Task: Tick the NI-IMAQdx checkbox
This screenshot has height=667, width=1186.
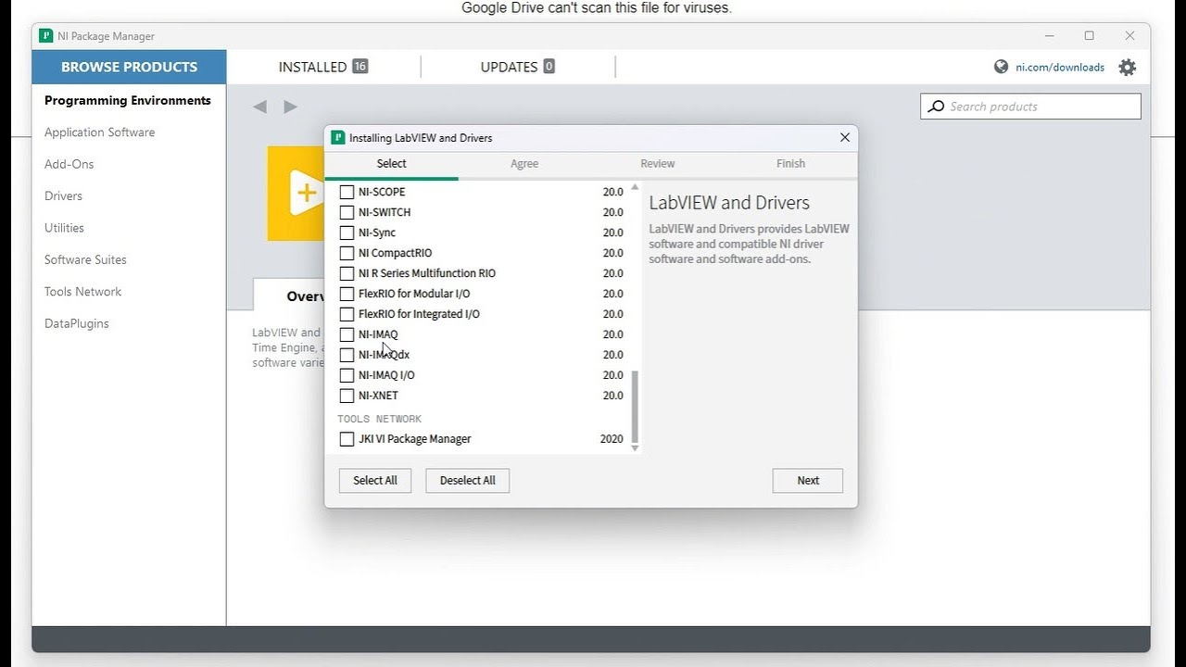Action: pos(347,355)
